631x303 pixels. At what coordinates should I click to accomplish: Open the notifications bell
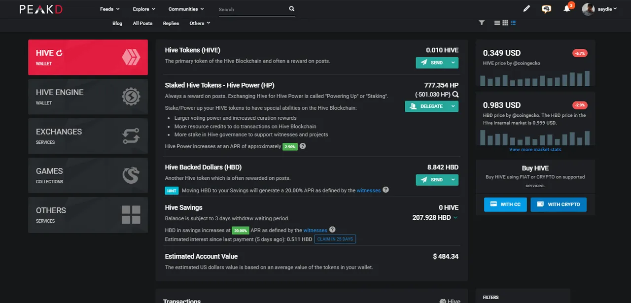pyautogui.click(x=567, y=9)
